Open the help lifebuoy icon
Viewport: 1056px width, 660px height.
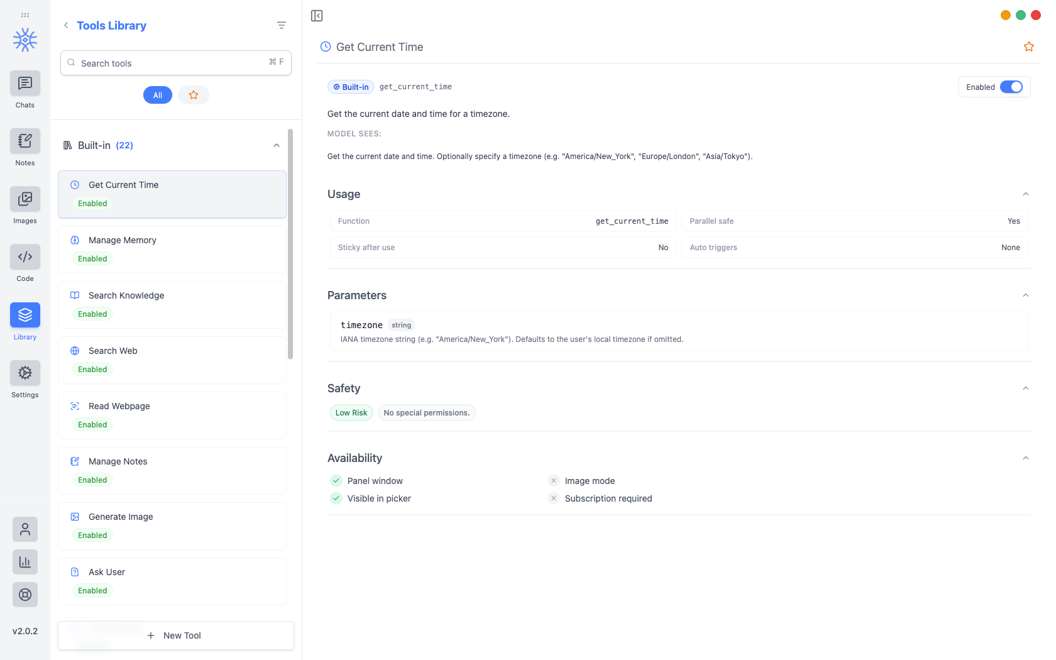(25, 595)
